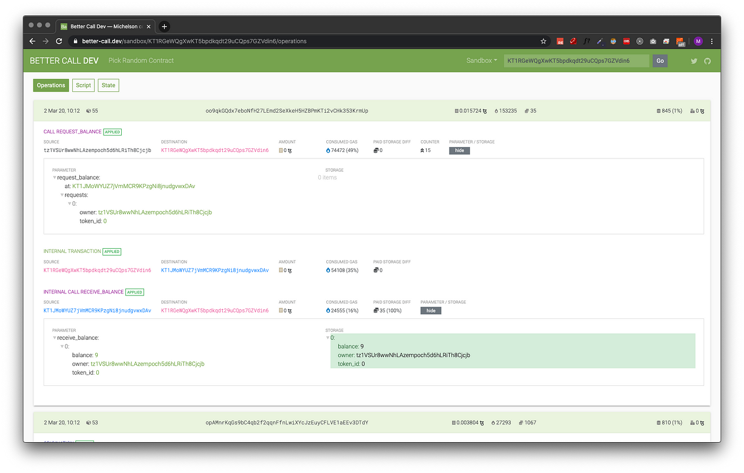Viewport: 744px width, 473px height.
Task: Select the Better Call Dev browser tab
Action: click(x=105, y=26)
